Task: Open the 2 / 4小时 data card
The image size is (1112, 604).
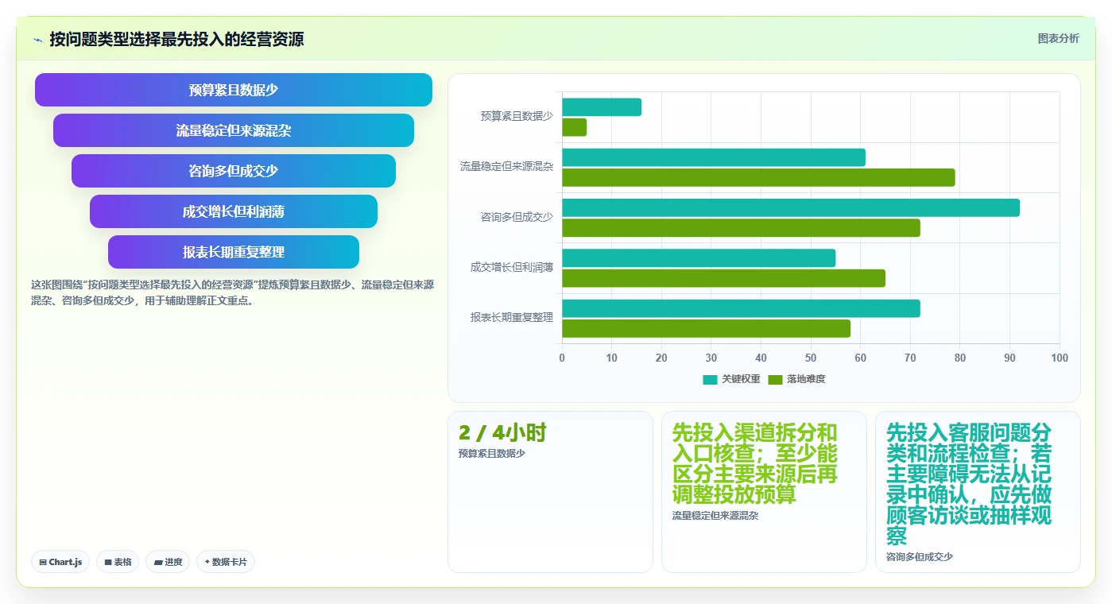Action: click(x=550, y=492)
